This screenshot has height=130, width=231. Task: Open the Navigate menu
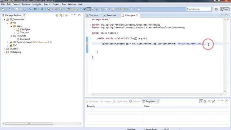click(x=37, y=4)
